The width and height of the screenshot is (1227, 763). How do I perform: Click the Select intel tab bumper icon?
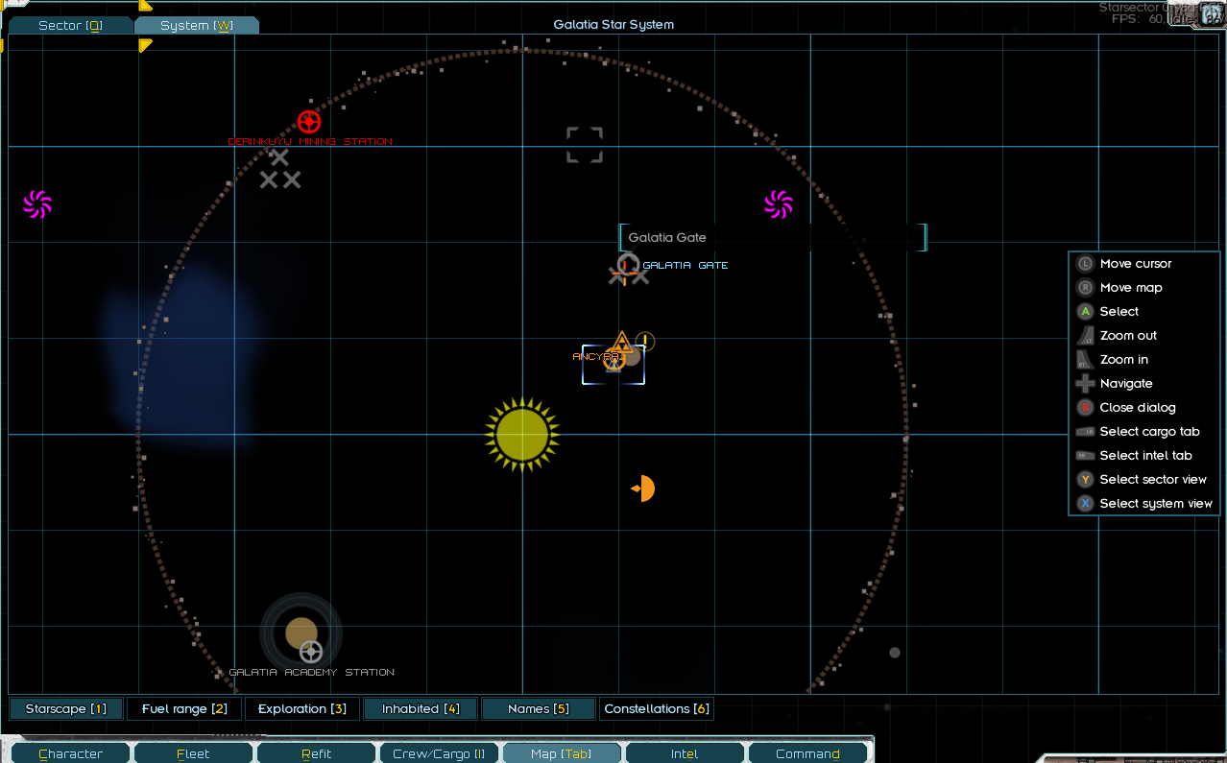(1085, 455)
